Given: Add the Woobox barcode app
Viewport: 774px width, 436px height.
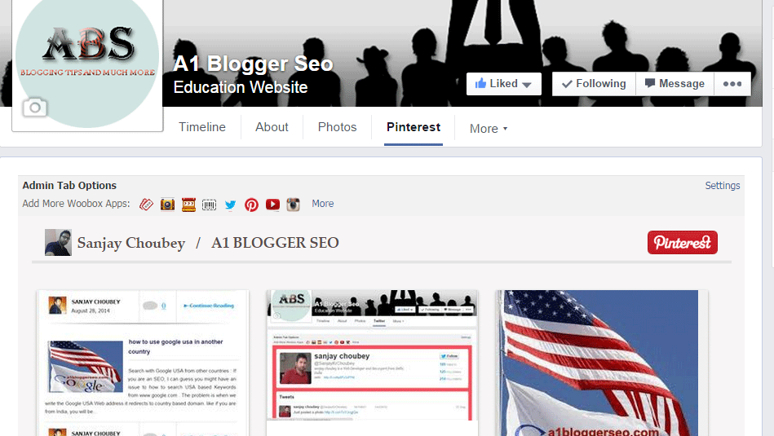Looking at the screenshot, I should click(210, 205).
